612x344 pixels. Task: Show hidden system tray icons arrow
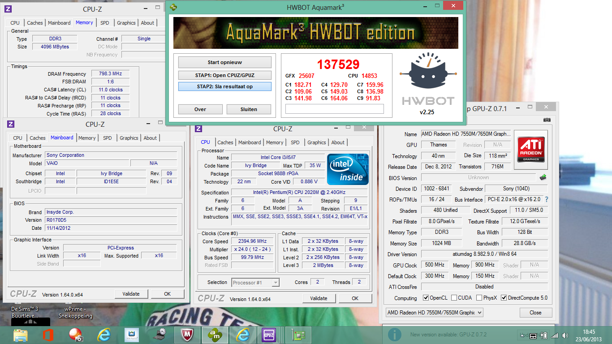tap(522, 335)
